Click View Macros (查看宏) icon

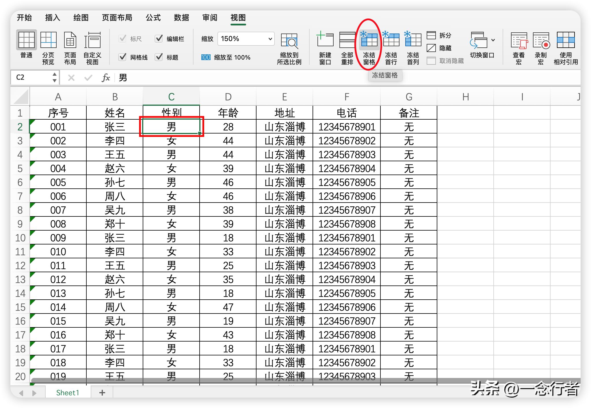tap(519, 40)
